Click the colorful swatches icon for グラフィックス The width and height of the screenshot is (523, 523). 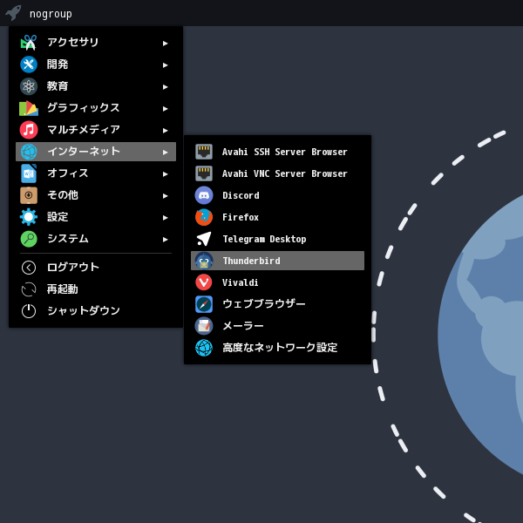(x=29, y=108)
